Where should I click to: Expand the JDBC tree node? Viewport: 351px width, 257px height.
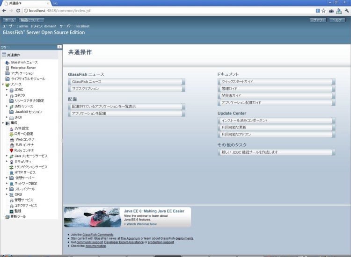pyautogui.click(x=7, y=90)
